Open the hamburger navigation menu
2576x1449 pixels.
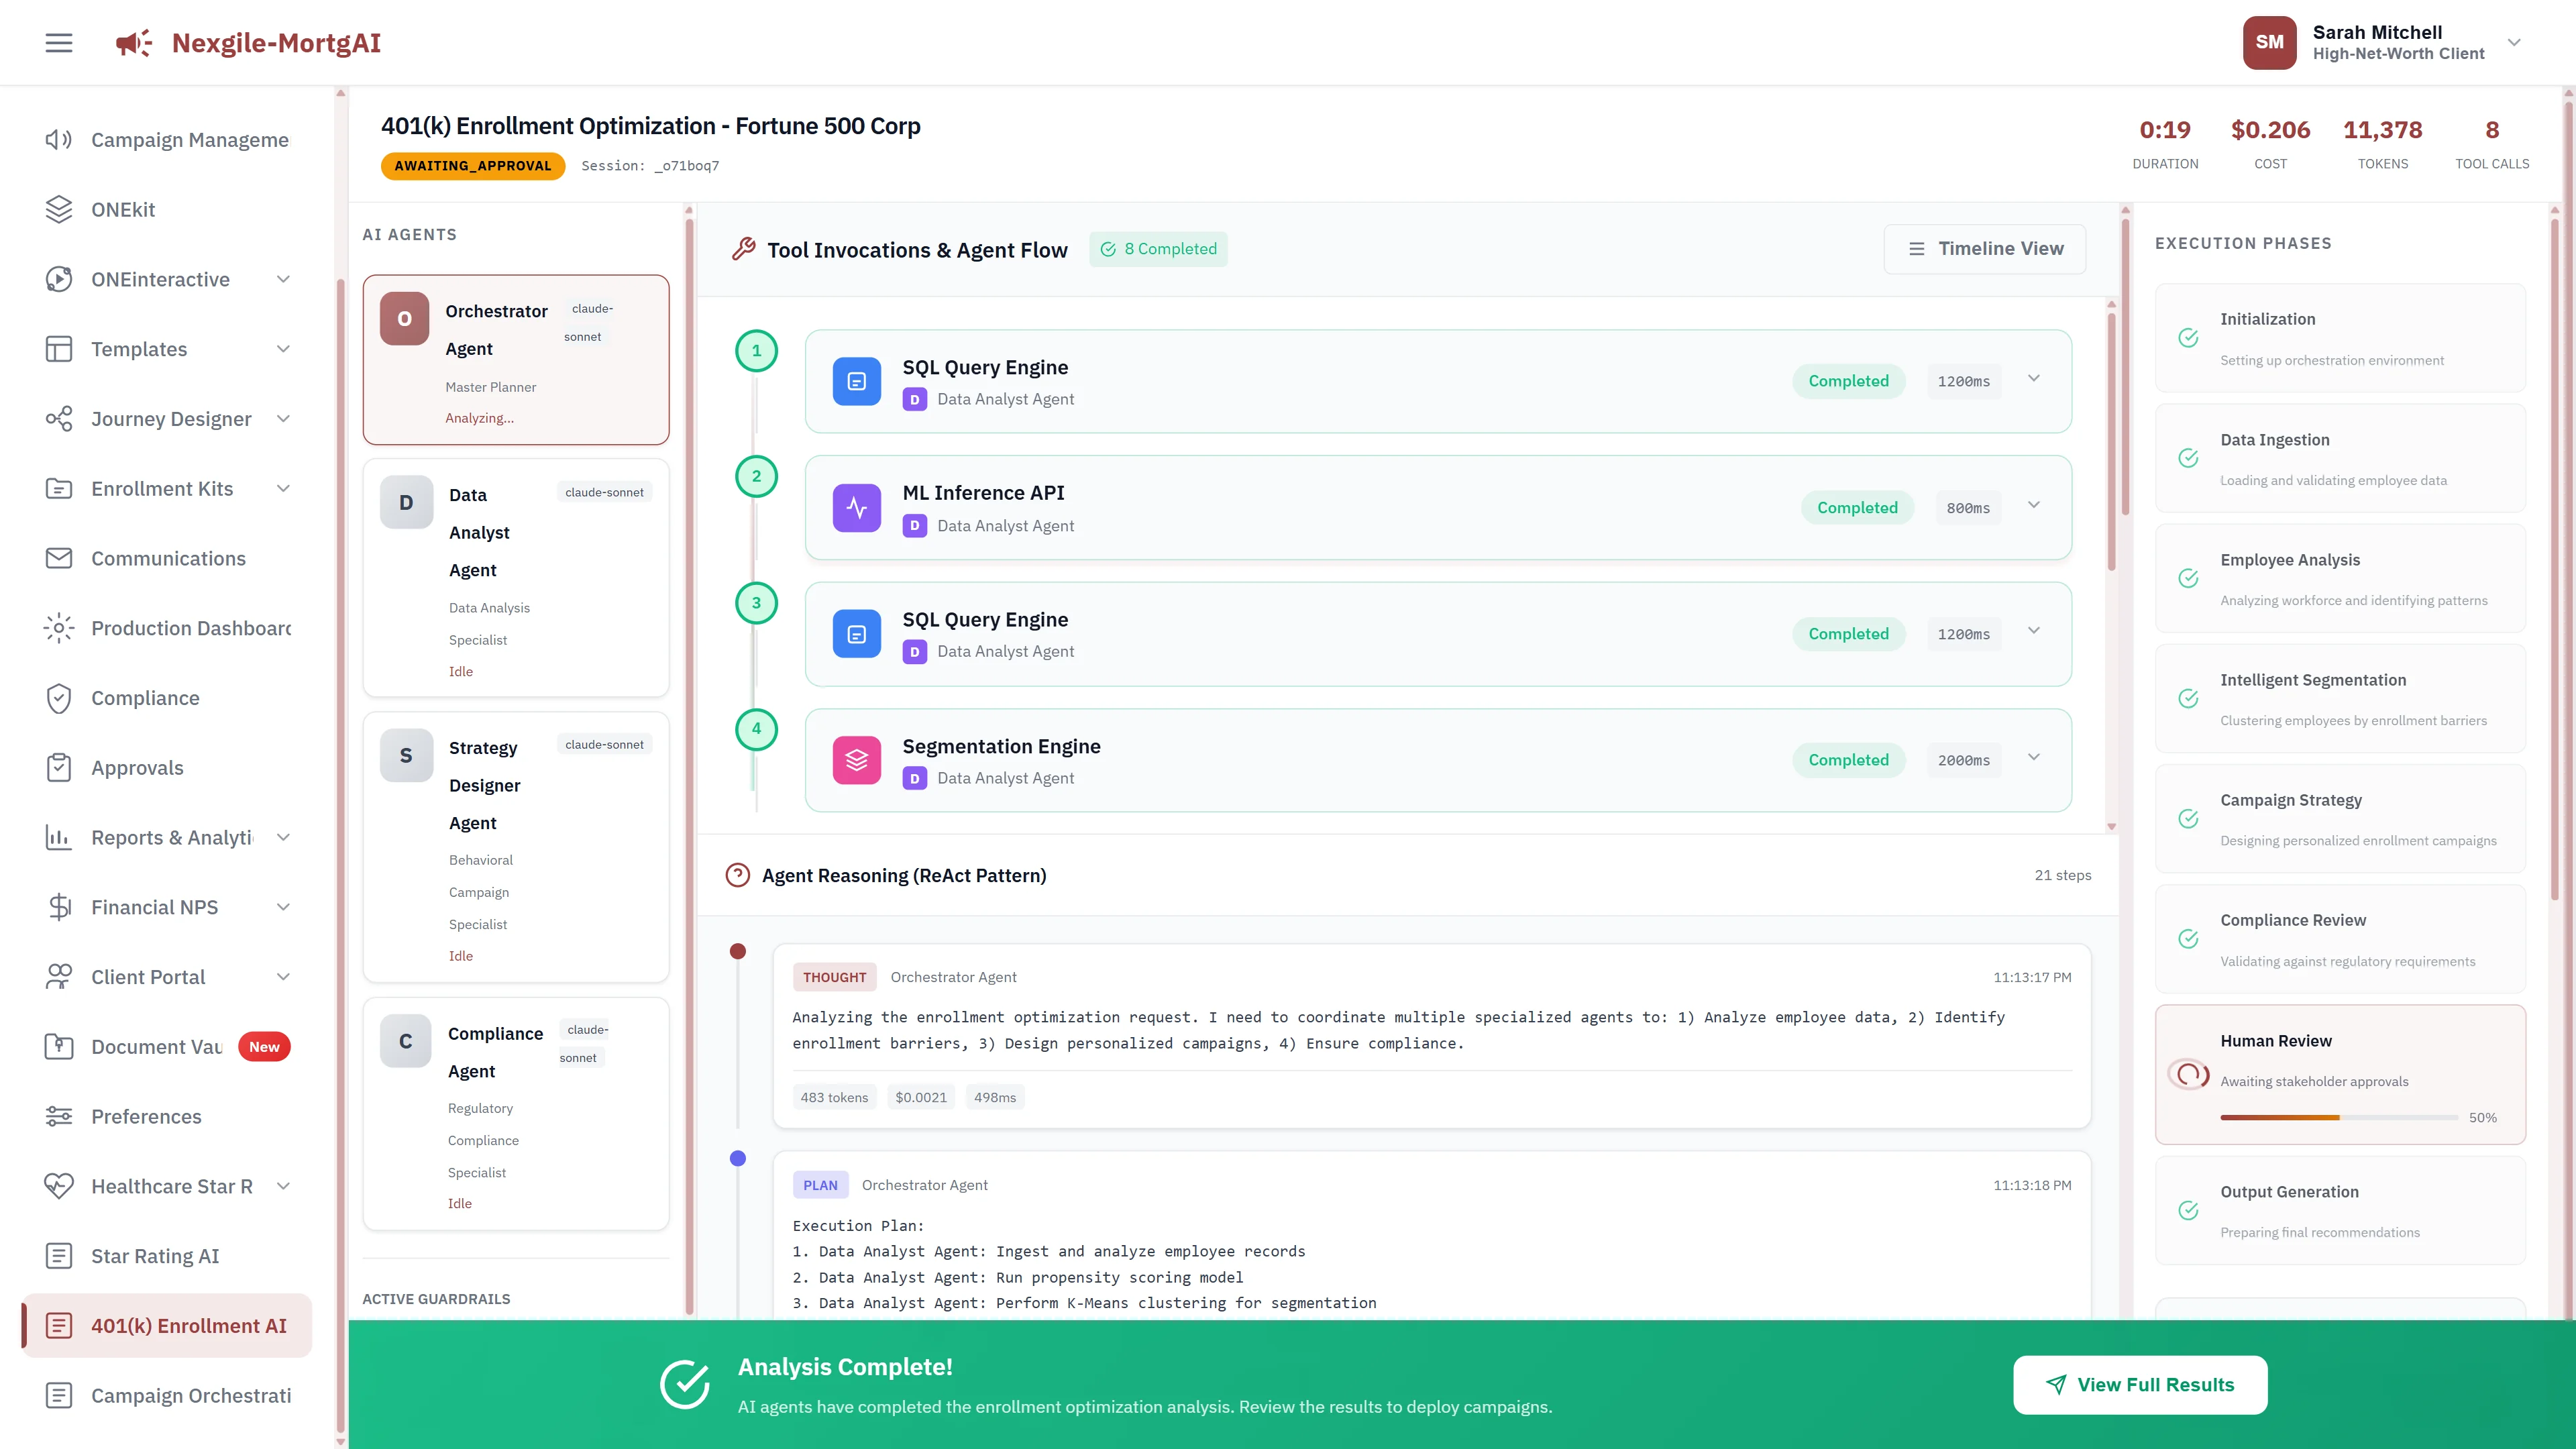point(58,42)
